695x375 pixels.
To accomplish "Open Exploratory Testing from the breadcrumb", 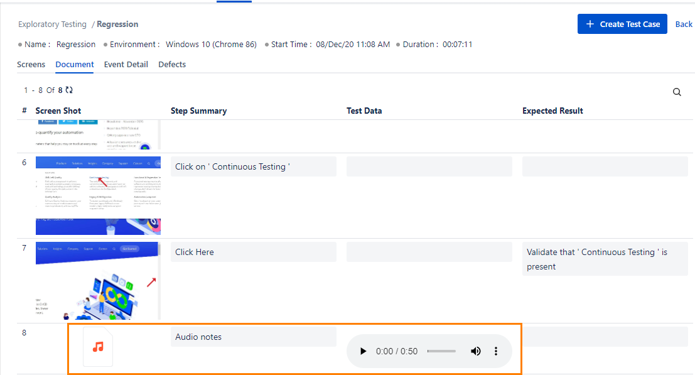I will pyautogui.click(x=52, y=24).
